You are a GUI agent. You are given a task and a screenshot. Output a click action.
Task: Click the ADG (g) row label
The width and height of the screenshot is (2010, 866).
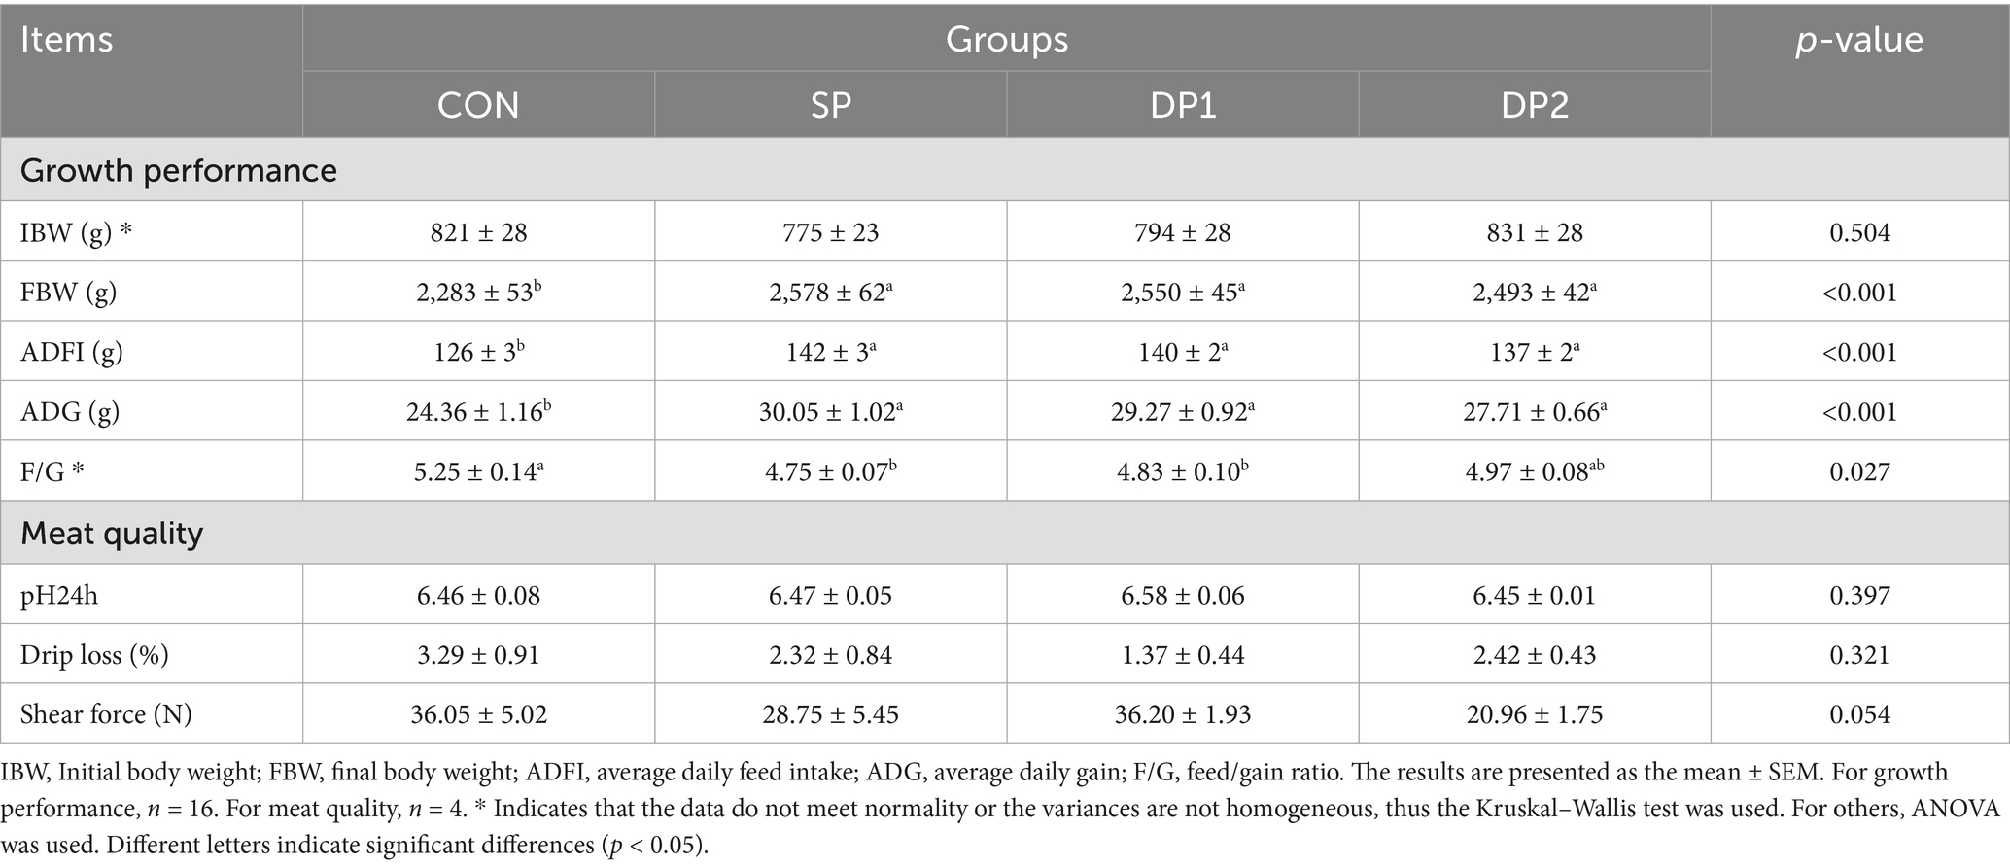70,412
